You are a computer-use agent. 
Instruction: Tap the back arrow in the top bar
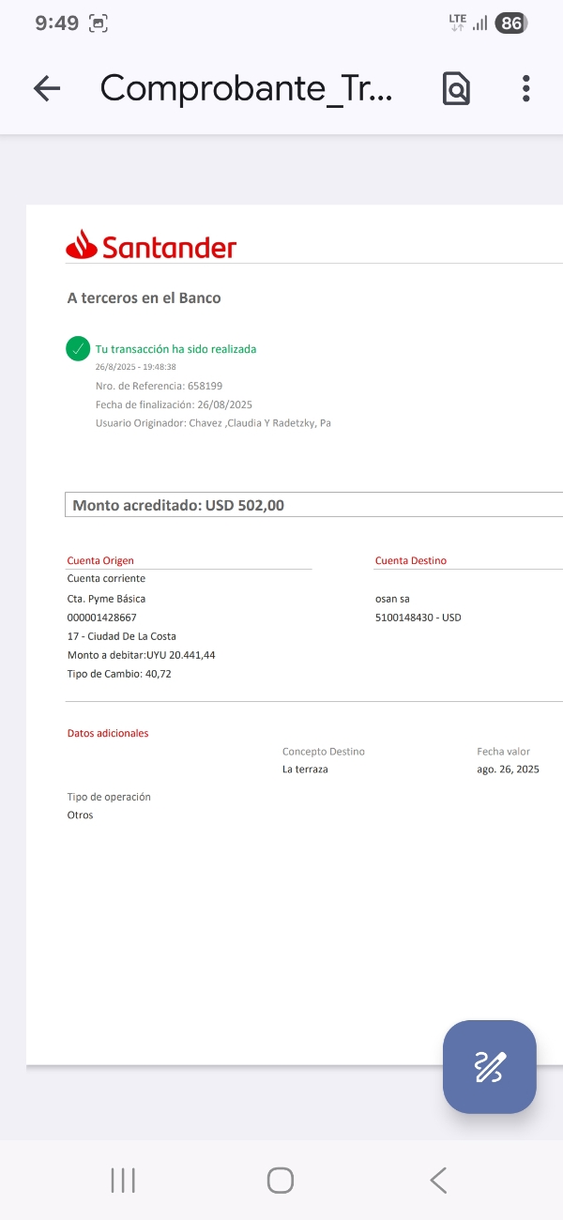tap(46, 88)
